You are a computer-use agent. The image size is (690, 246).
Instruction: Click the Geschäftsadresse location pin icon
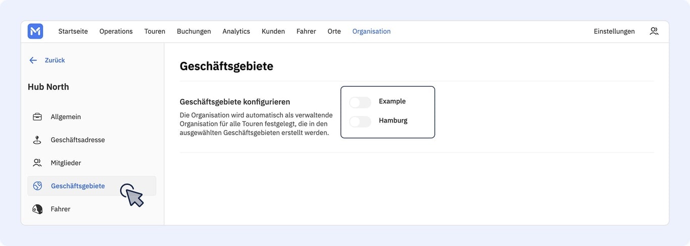(x=37, y=140)
